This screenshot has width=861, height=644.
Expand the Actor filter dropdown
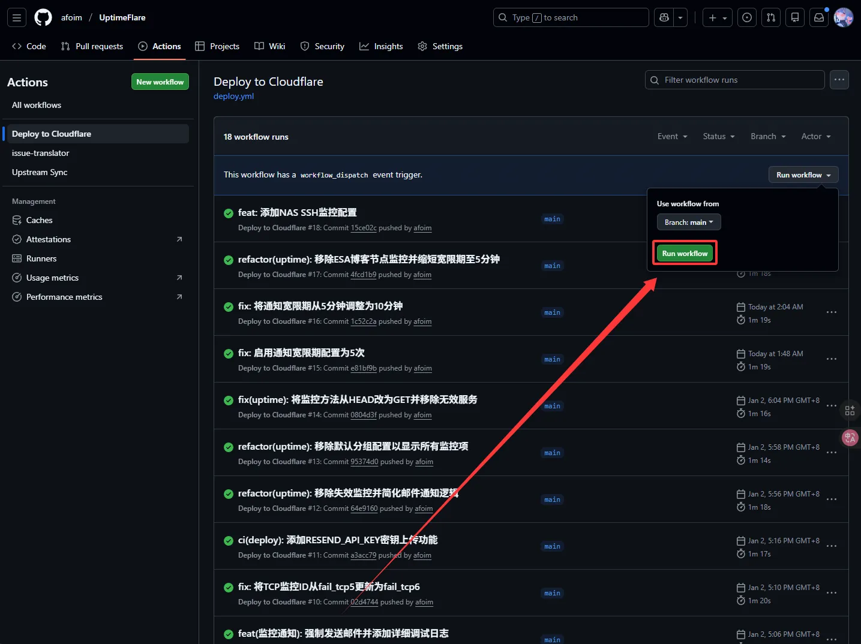tap(815, 137)
